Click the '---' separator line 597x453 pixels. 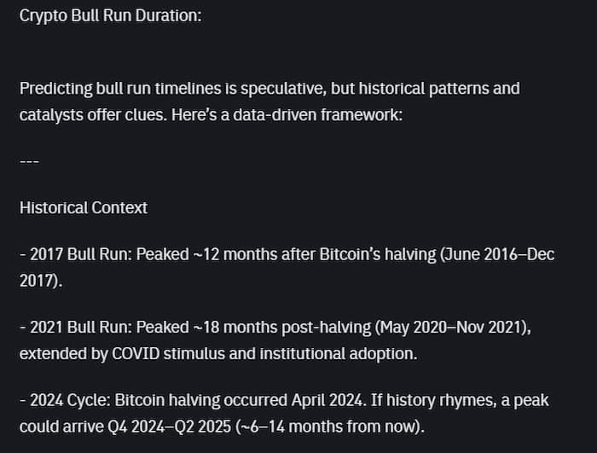pyautogui.click(x=29, y=161)
